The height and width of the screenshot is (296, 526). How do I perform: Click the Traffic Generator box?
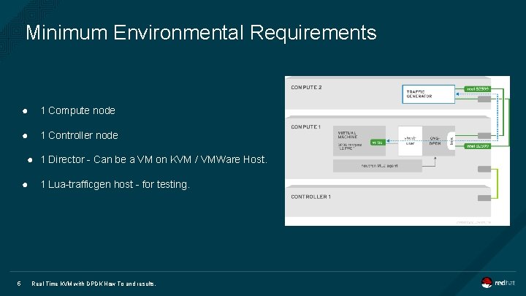click(428, 94)
